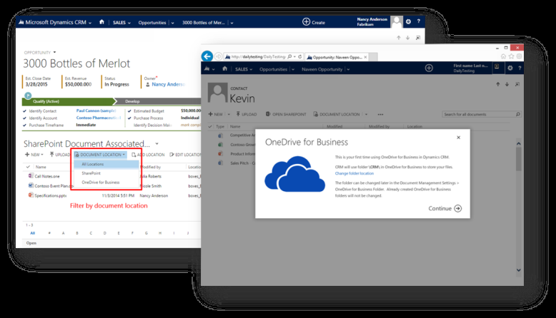This screenshot has width=556, height=318.
Task: Click the Word icon of Contoso Event Plan
Action: (31, 185)
